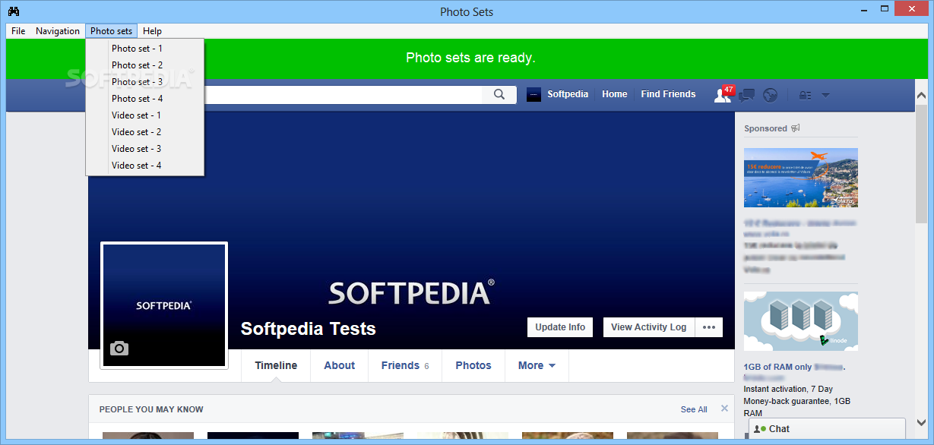Open the notifications globe icon

pyautogui.click(x=771, y=95)
